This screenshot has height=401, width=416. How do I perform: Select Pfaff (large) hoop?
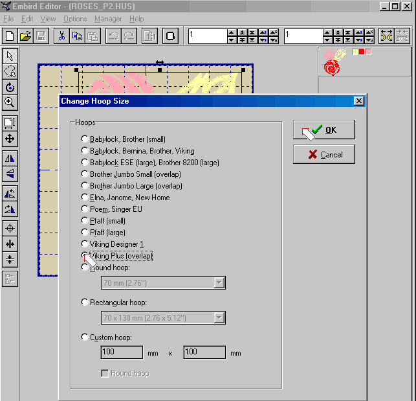(x=104, y=233)
